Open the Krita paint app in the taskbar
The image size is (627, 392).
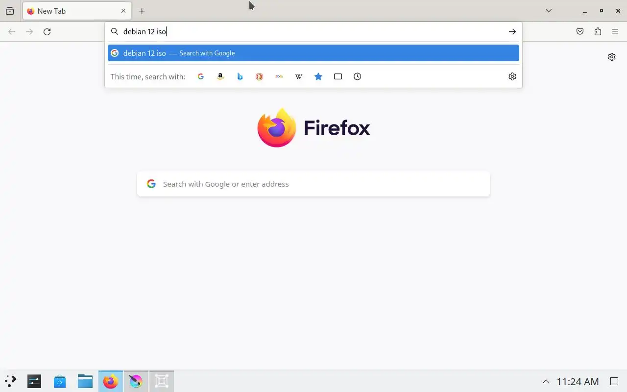136,381
